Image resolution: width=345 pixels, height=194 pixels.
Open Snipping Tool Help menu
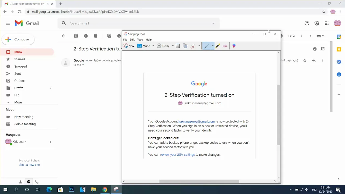[x=149, y=40]
